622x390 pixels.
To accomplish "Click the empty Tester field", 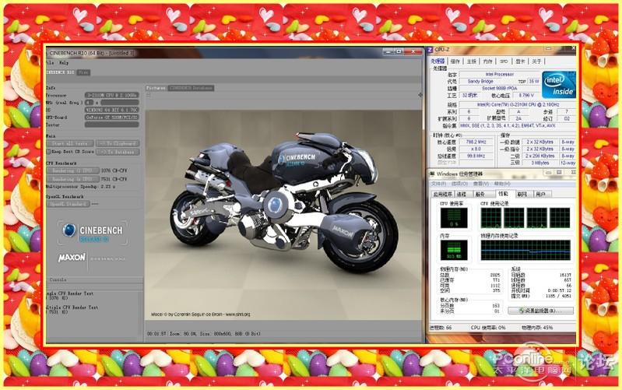I will click(112, 125).
